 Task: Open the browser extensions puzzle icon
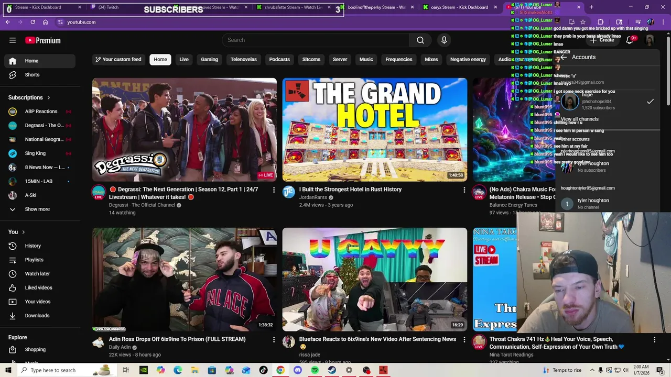[601, 22]
